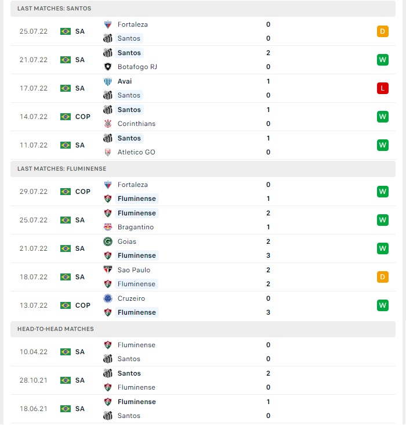406x425 pixels.
Task: Click the Corinthians team crest
Action: [108, 124]
